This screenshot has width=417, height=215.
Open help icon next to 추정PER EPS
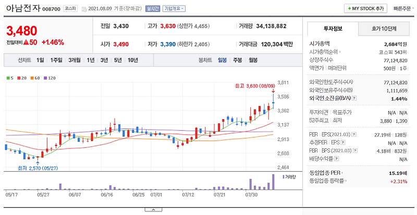343,143
